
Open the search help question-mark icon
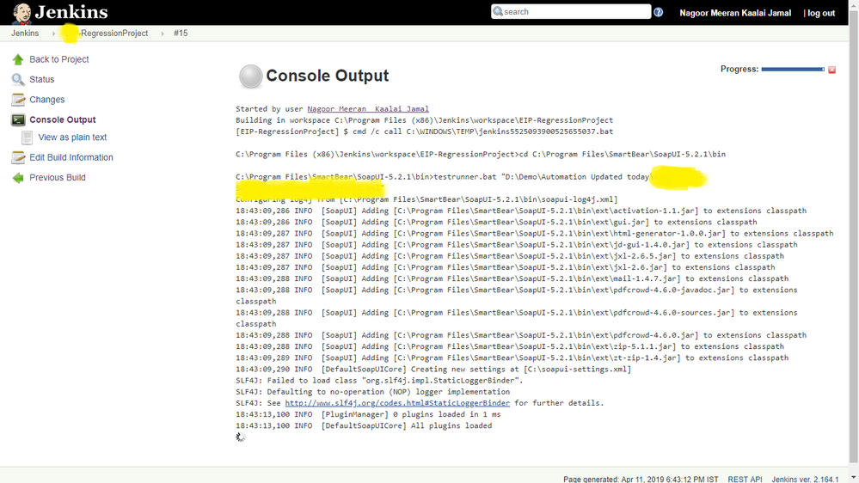tap(658, 12)
